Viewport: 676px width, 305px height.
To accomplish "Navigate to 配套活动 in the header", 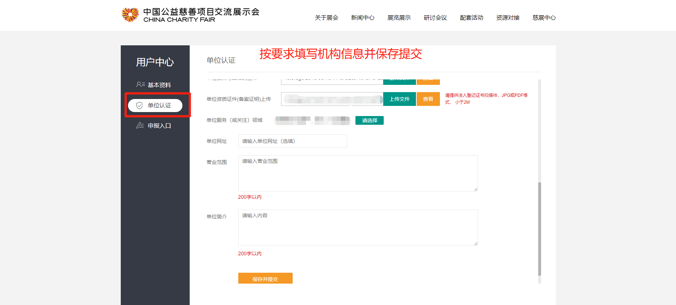I will 471,18.
